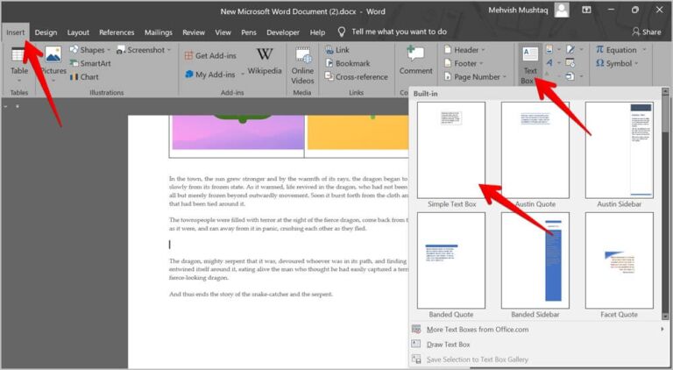Insert a Bookmark
This screenshot has height=370, width=673.
[351, 63]
